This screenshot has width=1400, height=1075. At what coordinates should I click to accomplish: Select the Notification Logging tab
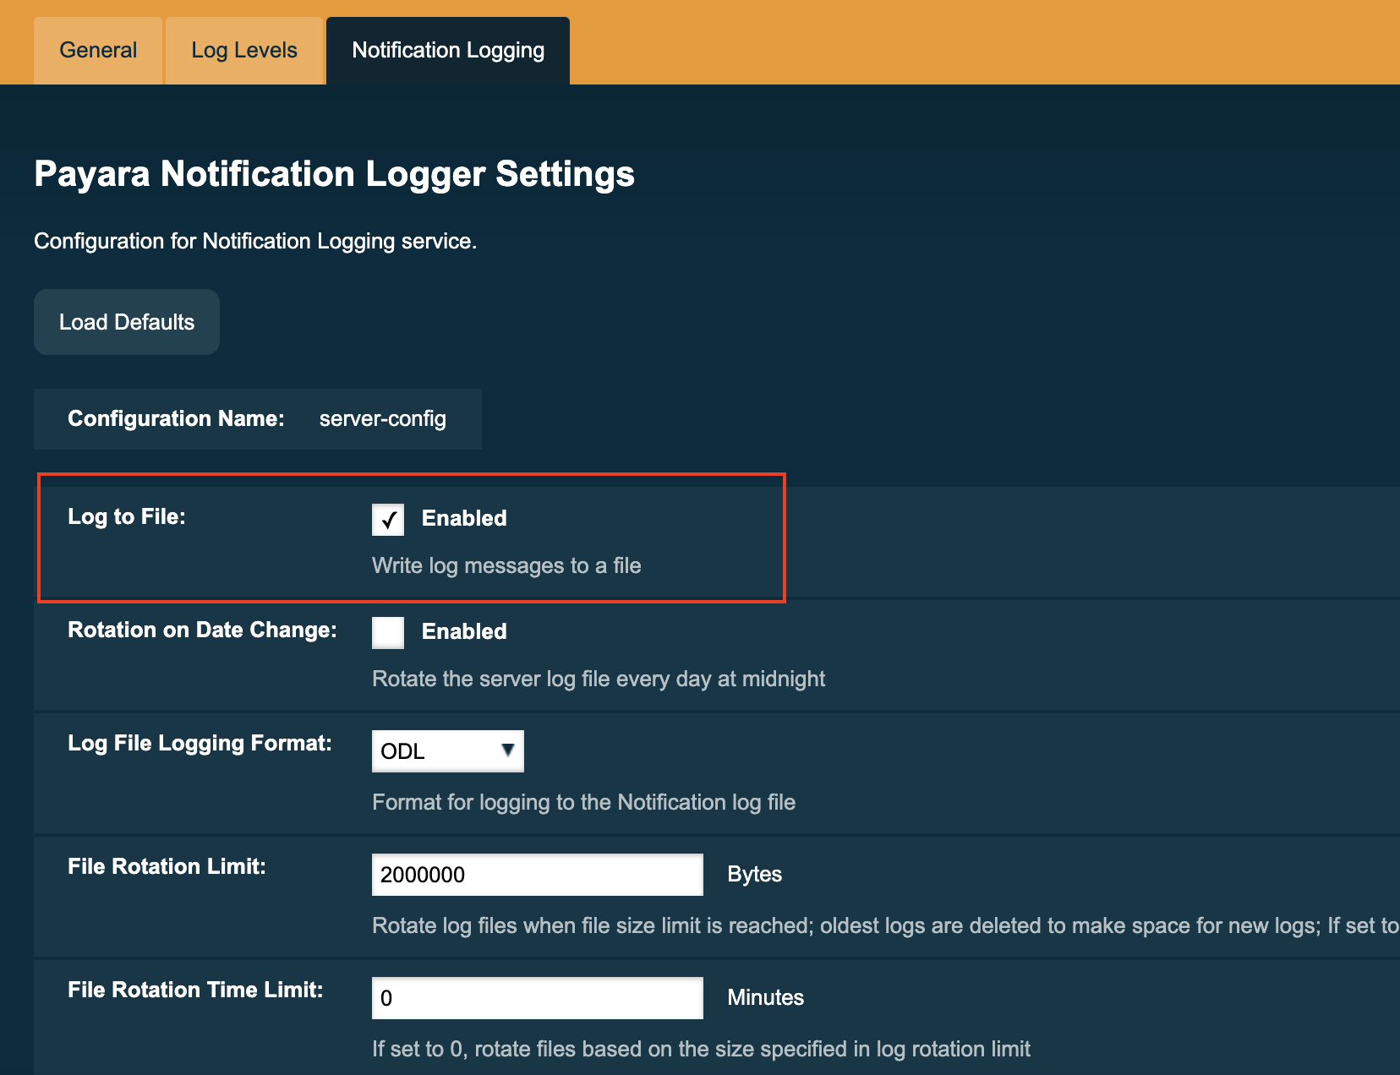click(448, 50)
